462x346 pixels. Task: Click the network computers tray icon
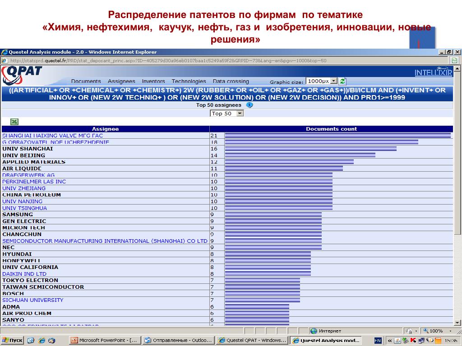[x=421, y=341]
